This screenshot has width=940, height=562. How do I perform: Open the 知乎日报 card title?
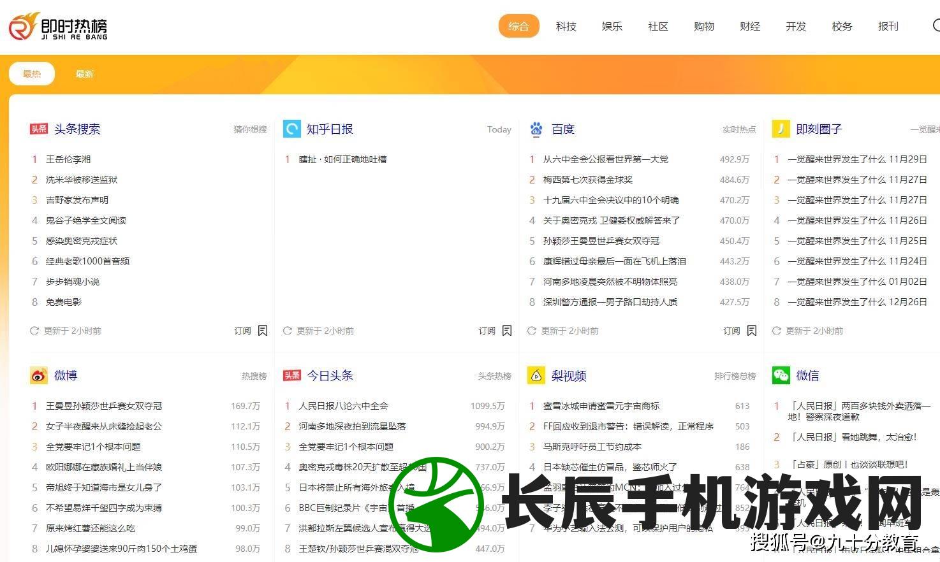[x=330, y=129]
